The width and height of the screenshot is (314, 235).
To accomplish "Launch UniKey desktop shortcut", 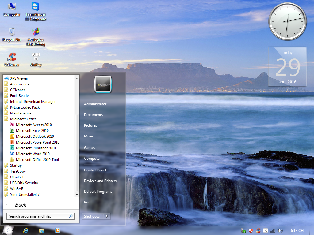I will [36, 60].
